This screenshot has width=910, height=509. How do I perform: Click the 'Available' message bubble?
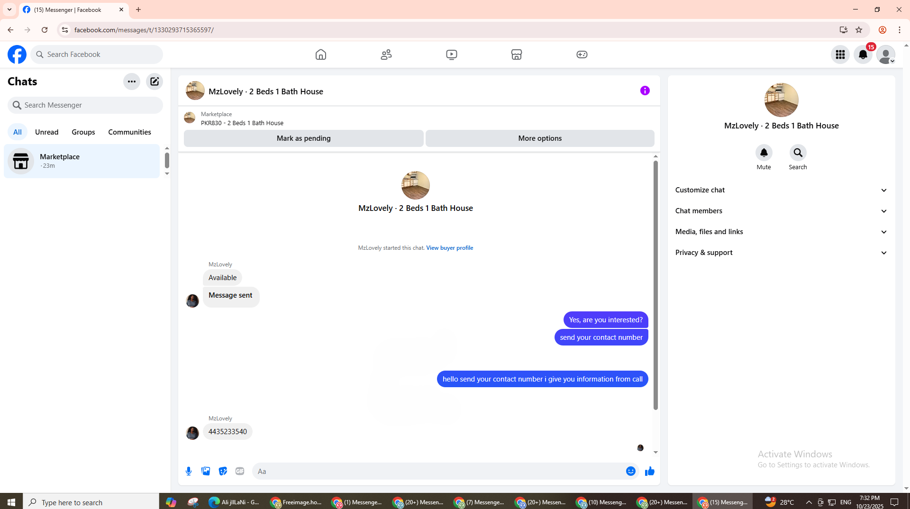(222, 278)
